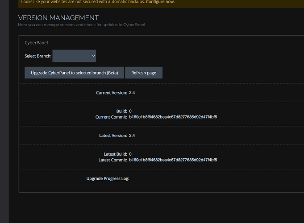The width and height of the screenshot is (304, 223).
Task: Open the Configure now link
Action: pyautogui.click(x=160, y=2)
